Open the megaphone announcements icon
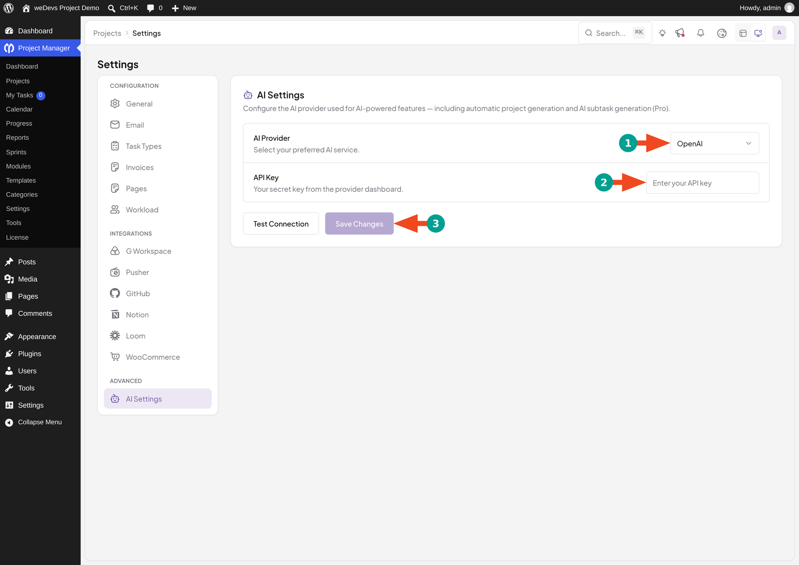 pos(680,33)
